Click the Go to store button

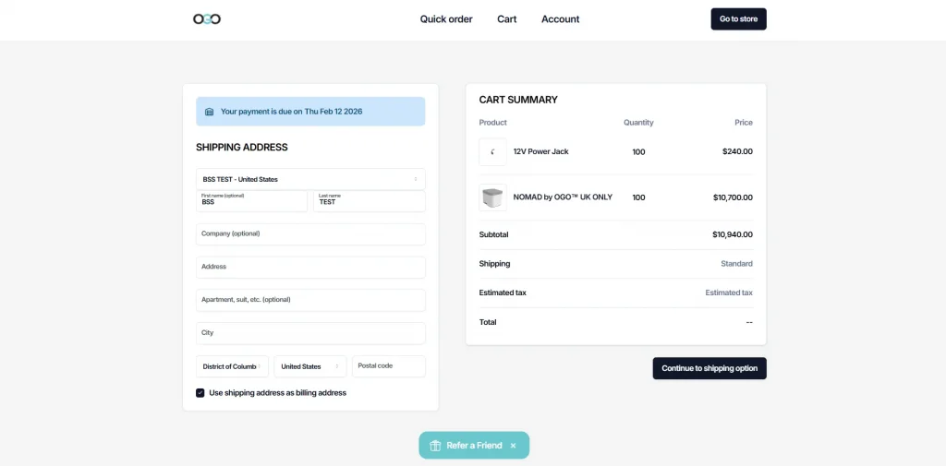click(x=738, y=19)
